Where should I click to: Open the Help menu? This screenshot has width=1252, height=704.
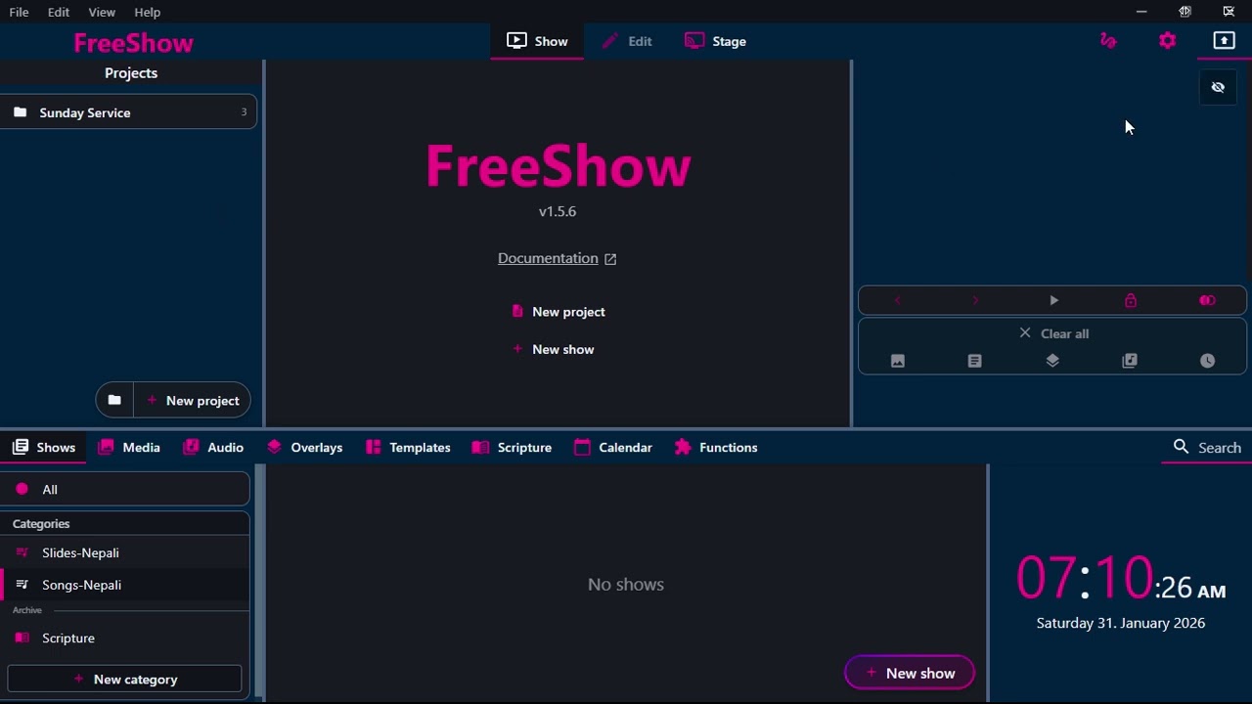(147, 12)
